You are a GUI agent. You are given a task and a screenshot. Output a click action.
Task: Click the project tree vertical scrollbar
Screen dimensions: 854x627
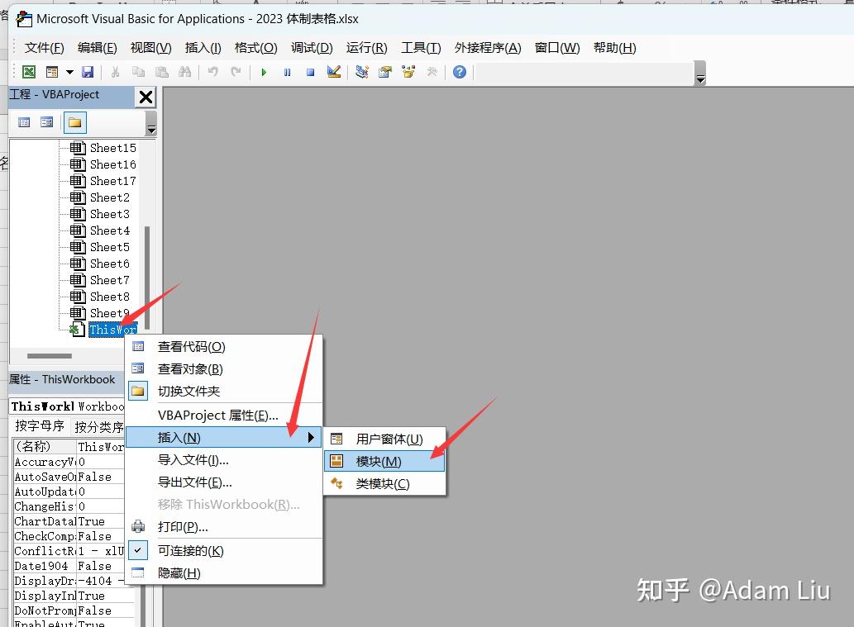click(x=147, y=278)
